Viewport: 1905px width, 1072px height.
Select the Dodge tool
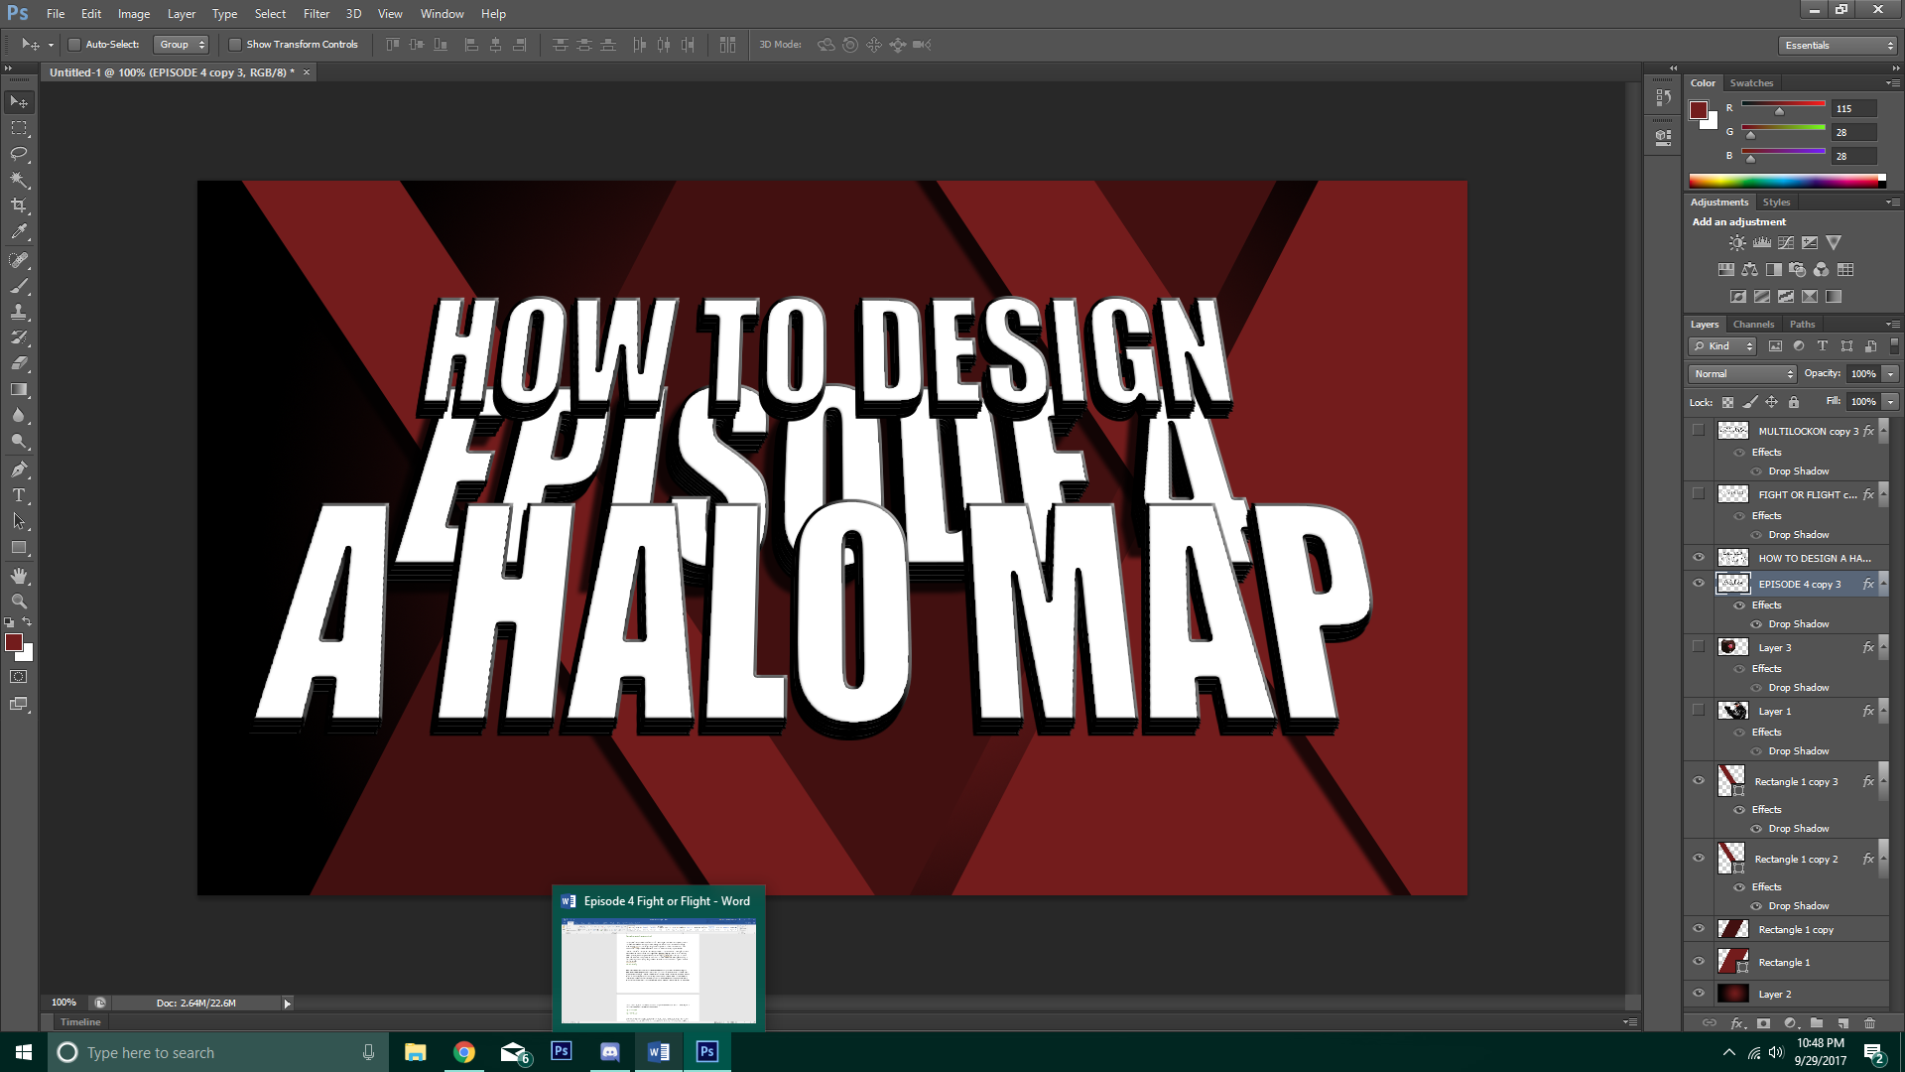(x=19, y=441)
